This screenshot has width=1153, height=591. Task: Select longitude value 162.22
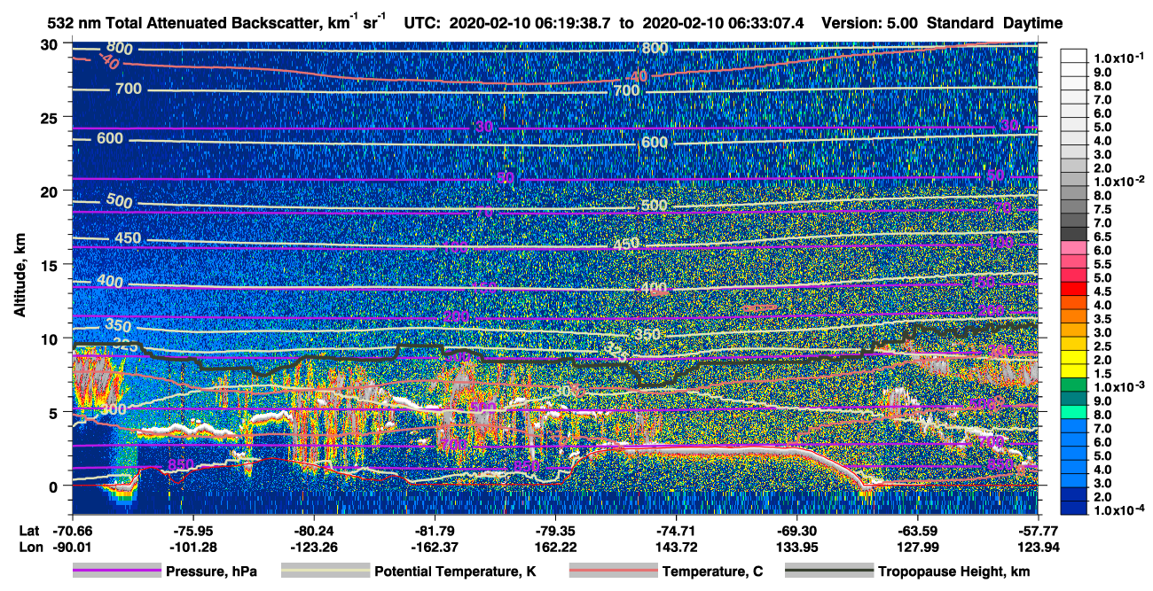pyautogui.click(x=555, y=548)
